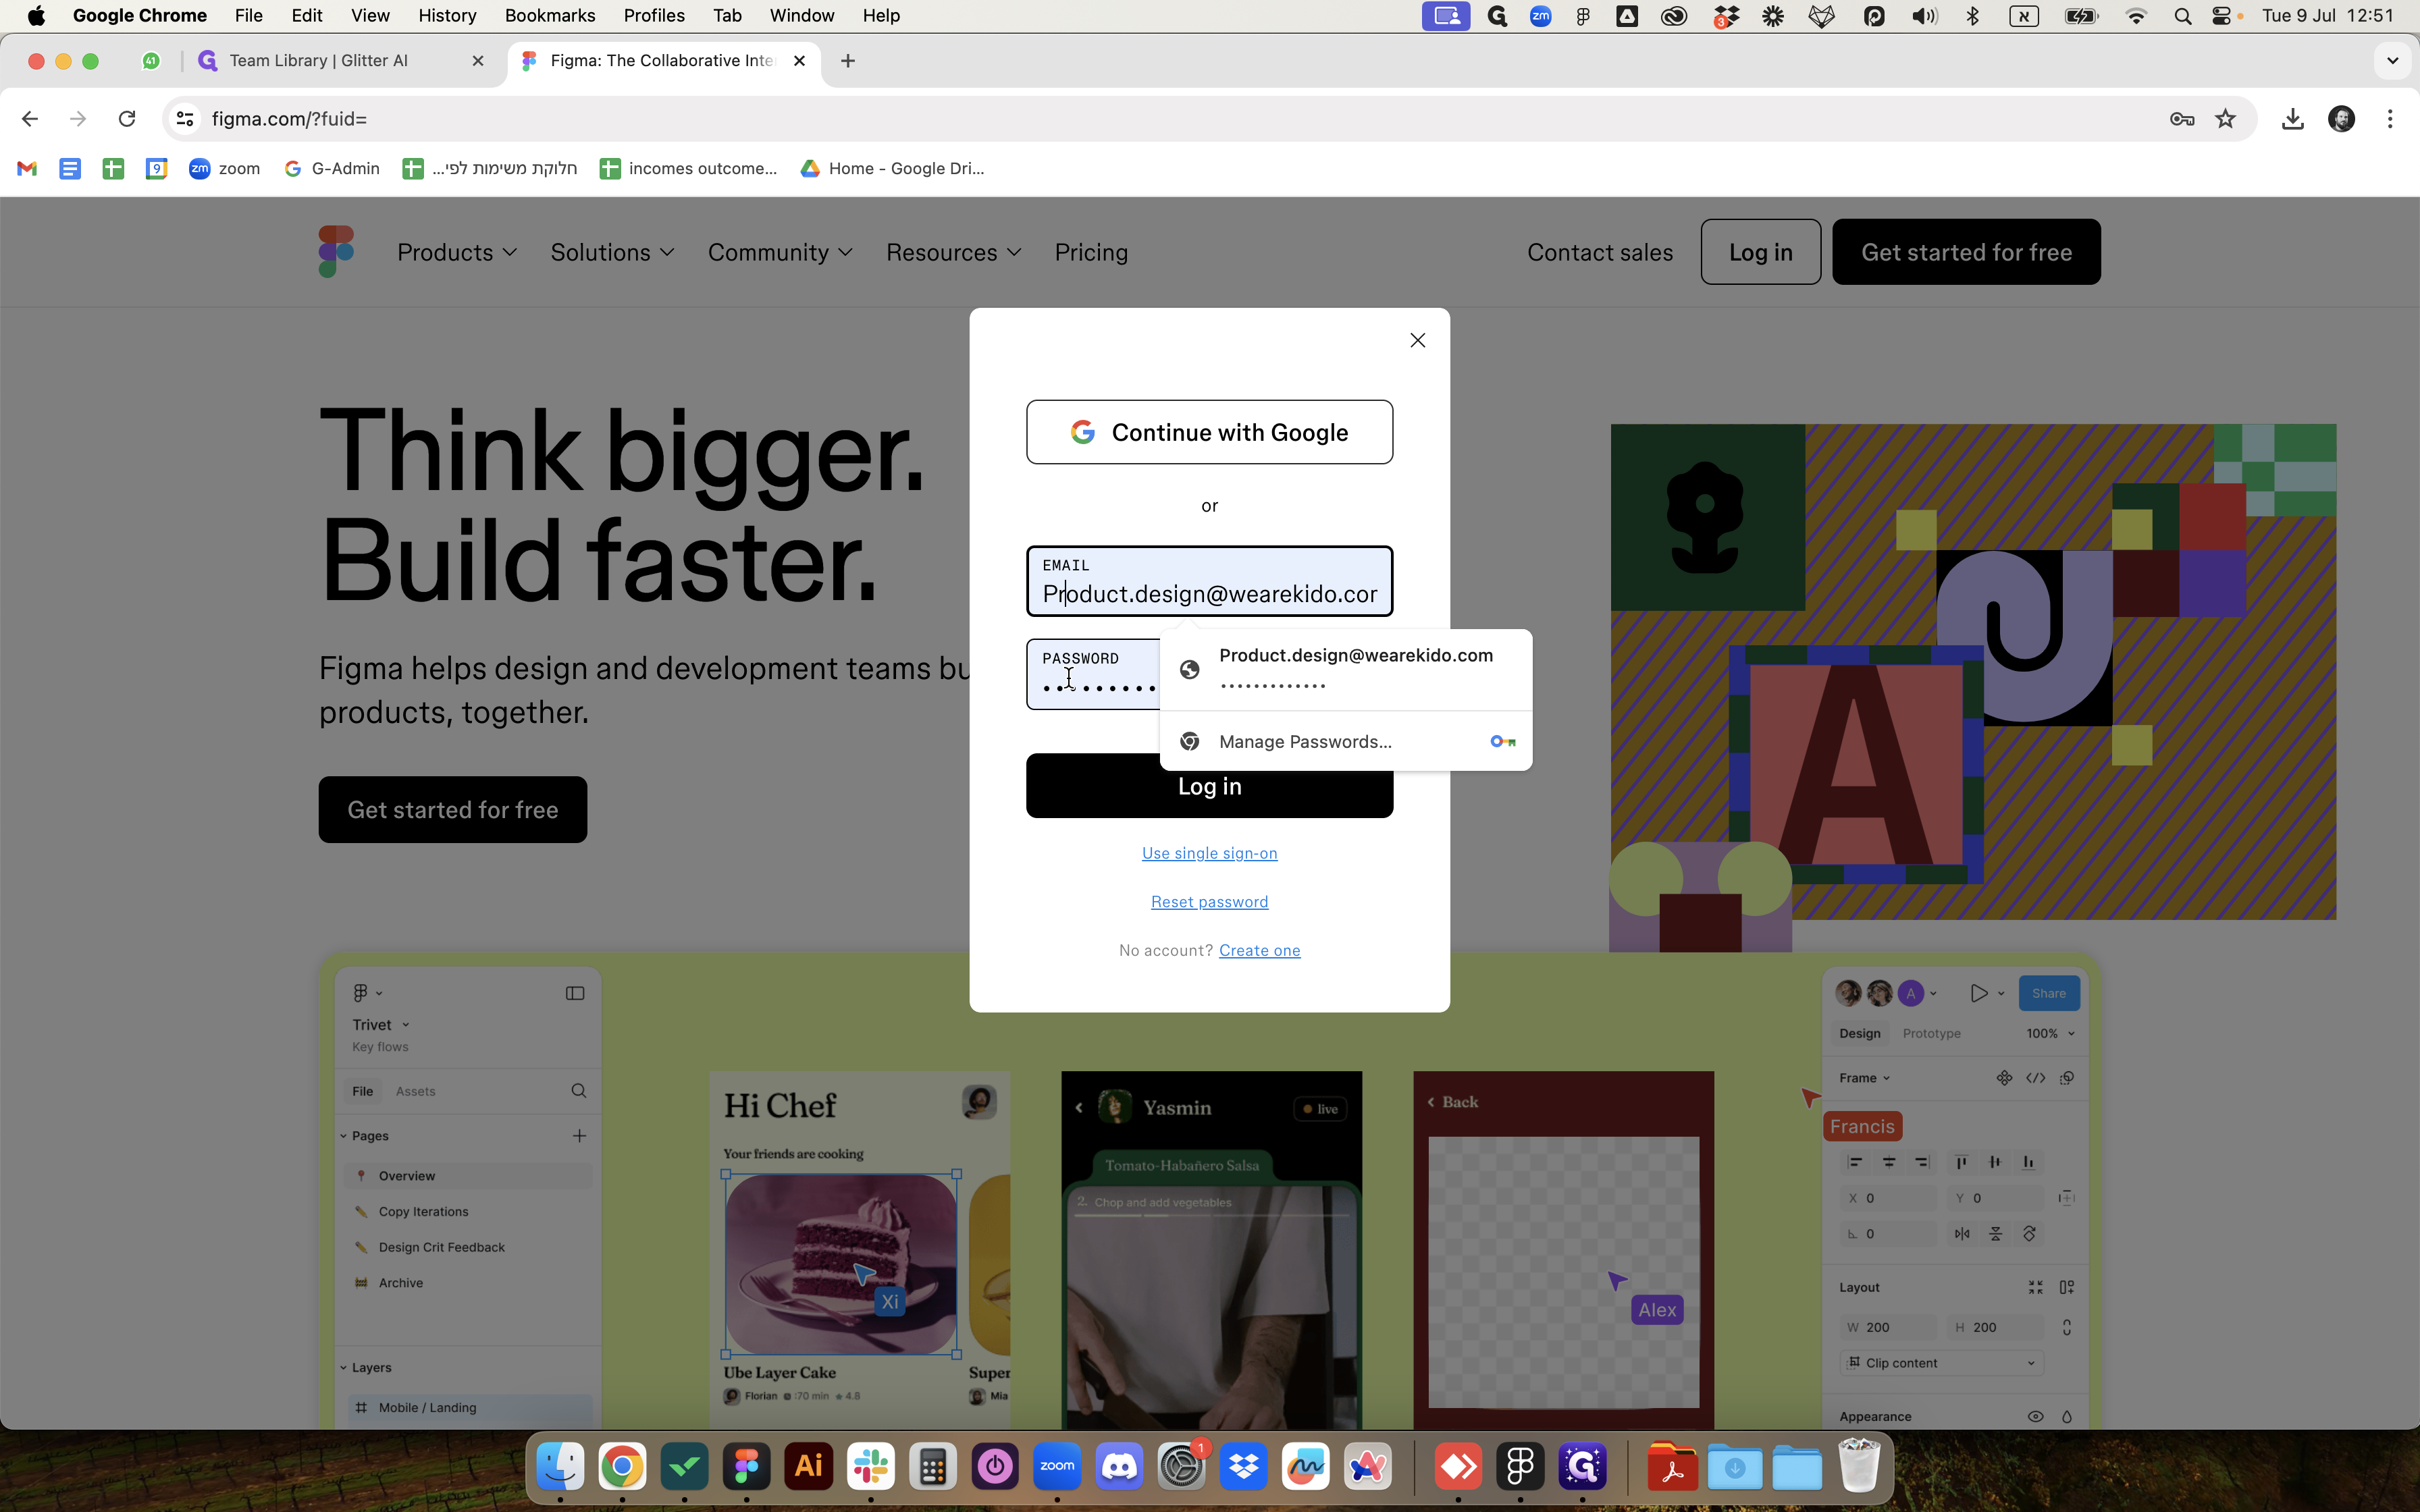Open Dropbox from the Dock
This screenshot has width=2420, height=1512.
1243,1467
